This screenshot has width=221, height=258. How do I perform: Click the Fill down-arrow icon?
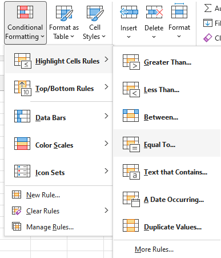click(208, 23)
